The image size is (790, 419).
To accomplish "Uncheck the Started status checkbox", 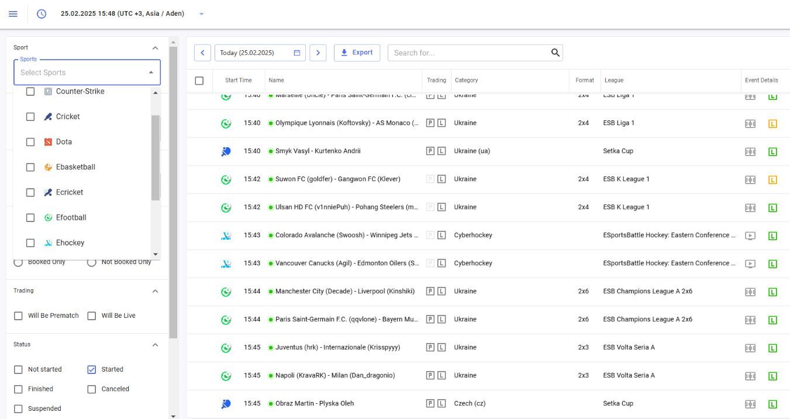I will (x=91, y=369).
